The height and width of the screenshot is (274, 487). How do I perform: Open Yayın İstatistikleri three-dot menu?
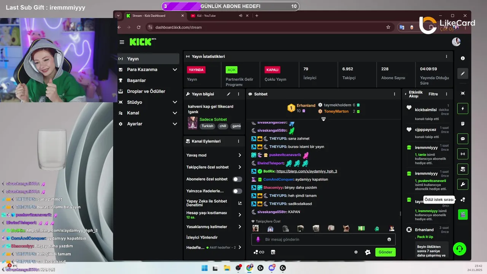446,56
